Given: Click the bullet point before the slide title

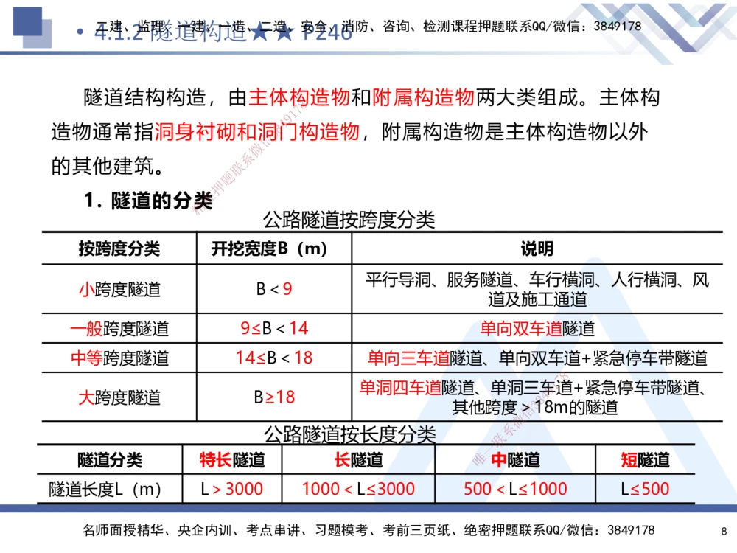Looking at the screenshot, I should pos(80,32).
